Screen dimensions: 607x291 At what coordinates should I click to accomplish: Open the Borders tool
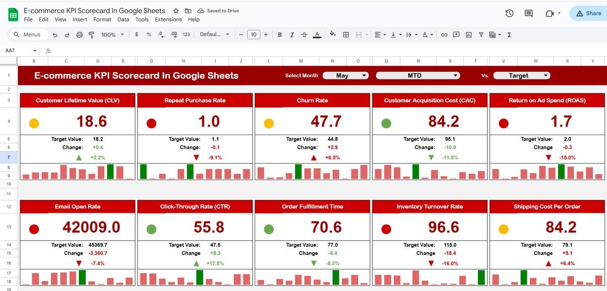click(345, 34)
